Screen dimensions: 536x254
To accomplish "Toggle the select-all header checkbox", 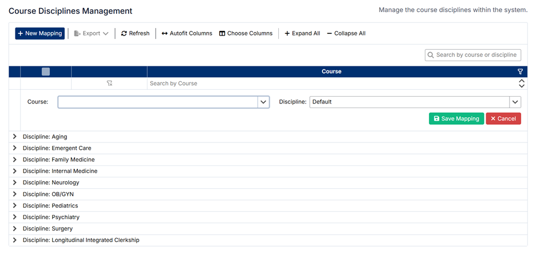I will 46,72.
